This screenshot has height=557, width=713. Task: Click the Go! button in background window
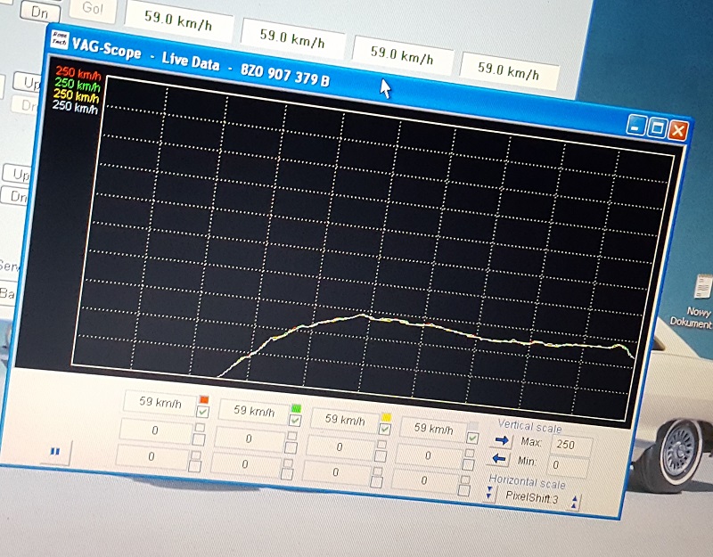click(93, 8)
